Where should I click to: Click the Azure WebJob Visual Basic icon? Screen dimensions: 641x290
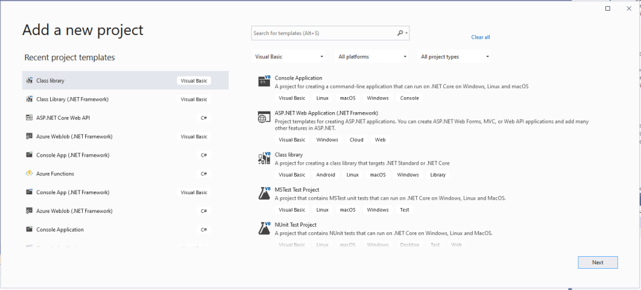coord(29,137)
